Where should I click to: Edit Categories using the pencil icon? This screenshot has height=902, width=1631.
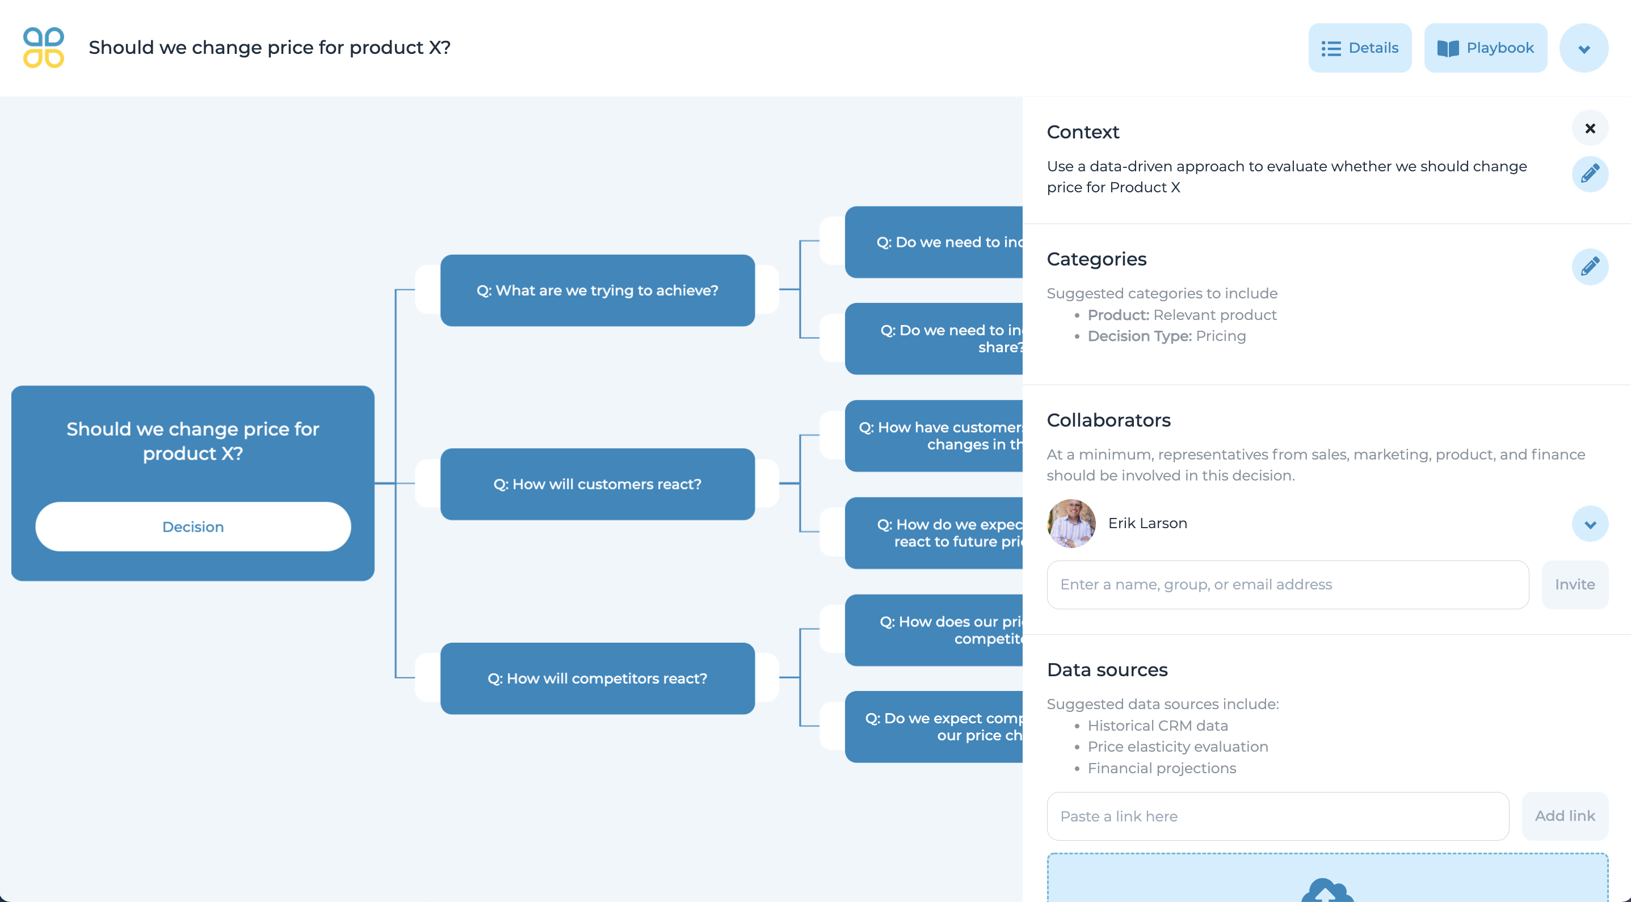(x=1589, y=267)
